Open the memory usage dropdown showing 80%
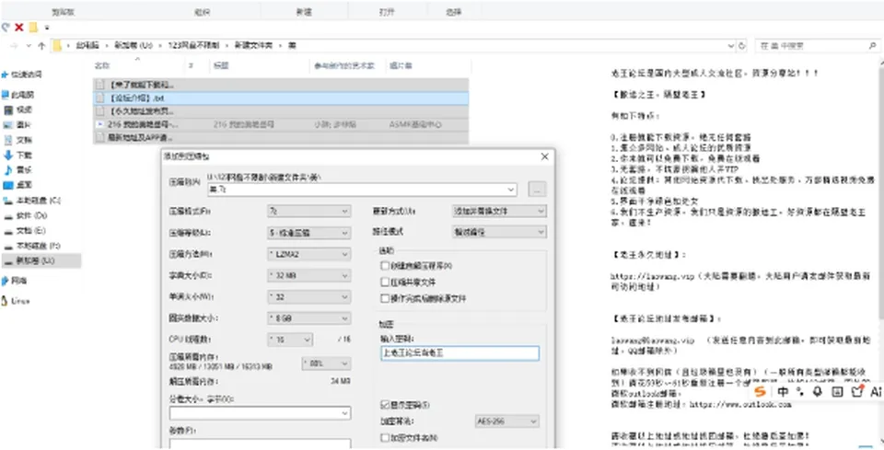 326,363
